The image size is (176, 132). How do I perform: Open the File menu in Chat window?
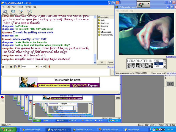[3, 7]
